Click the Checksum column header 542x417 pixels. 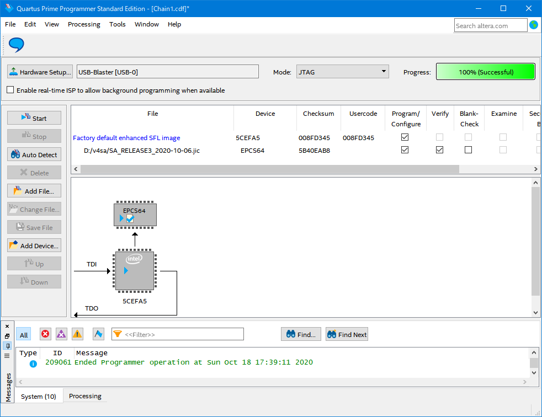[x=318, y=114]
